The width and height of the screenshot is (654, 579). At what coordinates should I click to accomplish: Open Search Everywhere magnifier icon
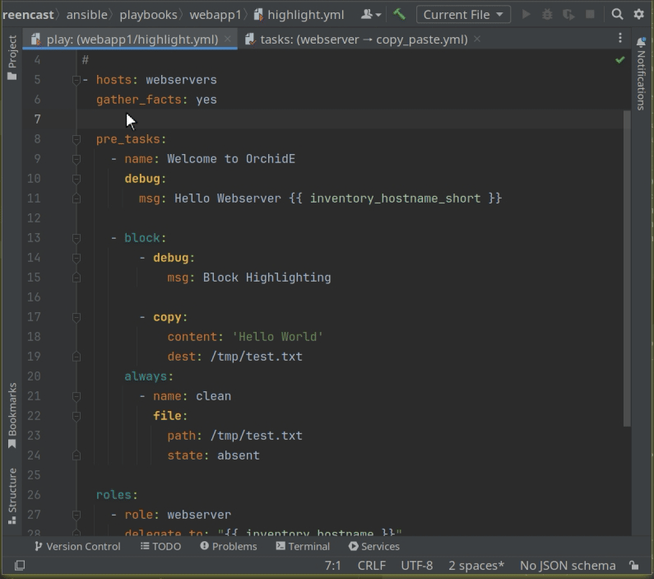coord(617,14)
